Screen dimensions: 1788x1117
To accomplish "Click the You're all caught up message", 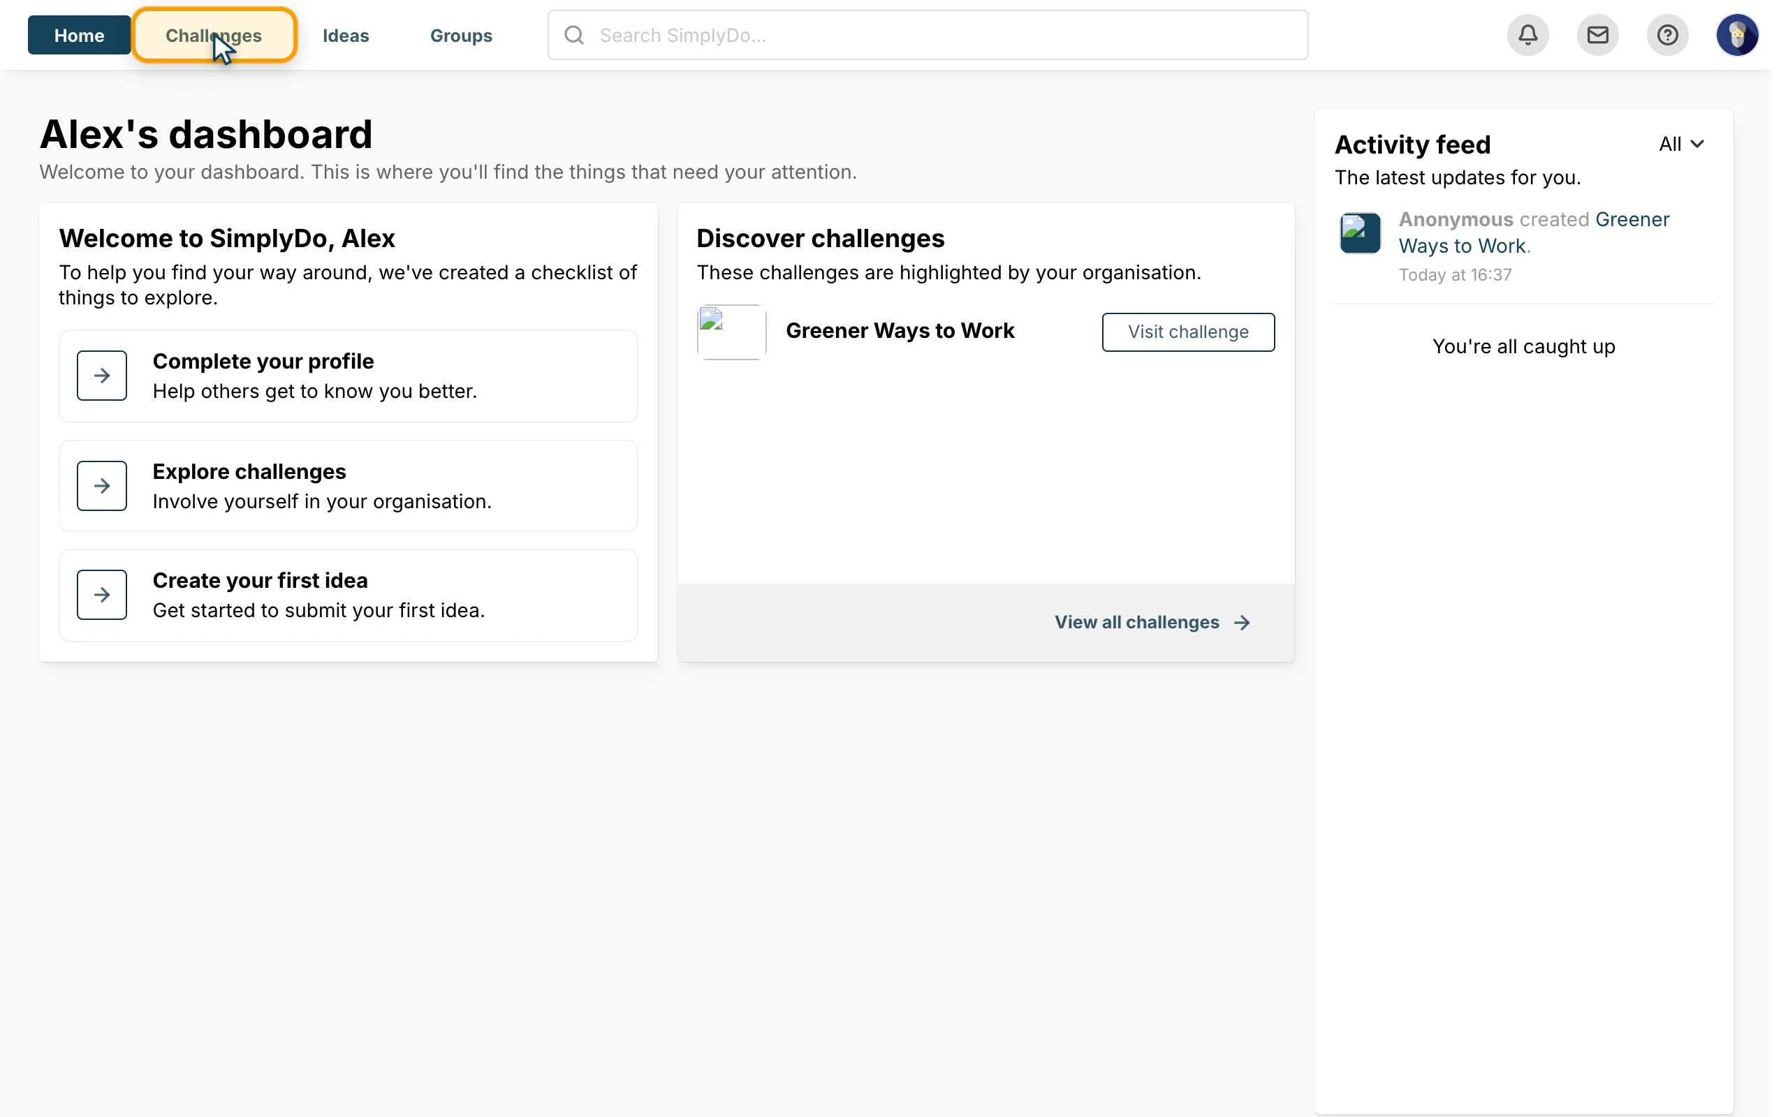I will 1523,346.
